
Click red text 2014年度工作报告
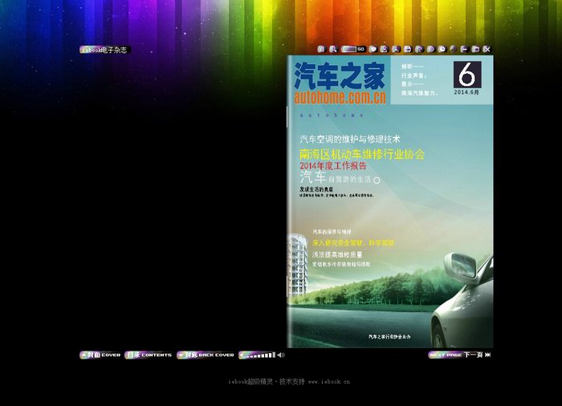333,166
